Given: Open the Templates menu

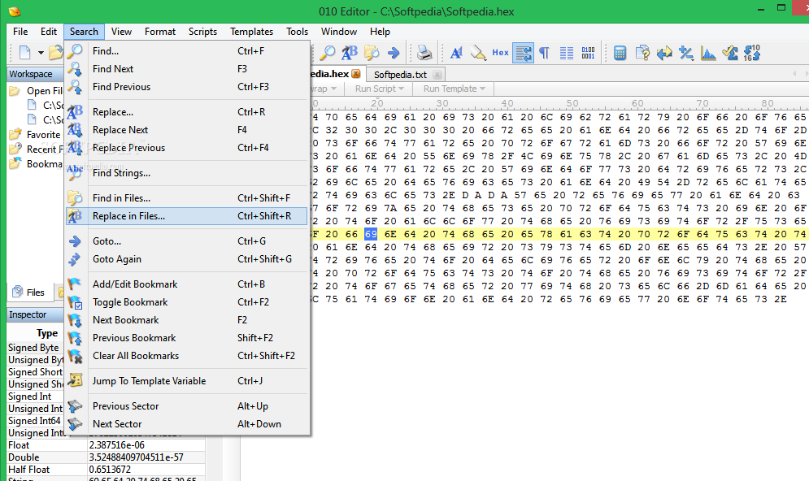Looking at the screenshot, I should 252,32.
